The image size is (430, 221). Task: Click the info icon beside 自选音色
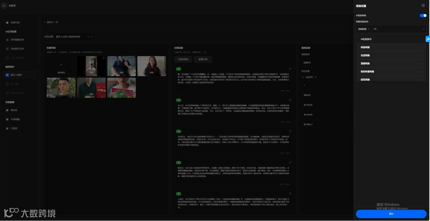pyautogui.click(x=315, y=77)
